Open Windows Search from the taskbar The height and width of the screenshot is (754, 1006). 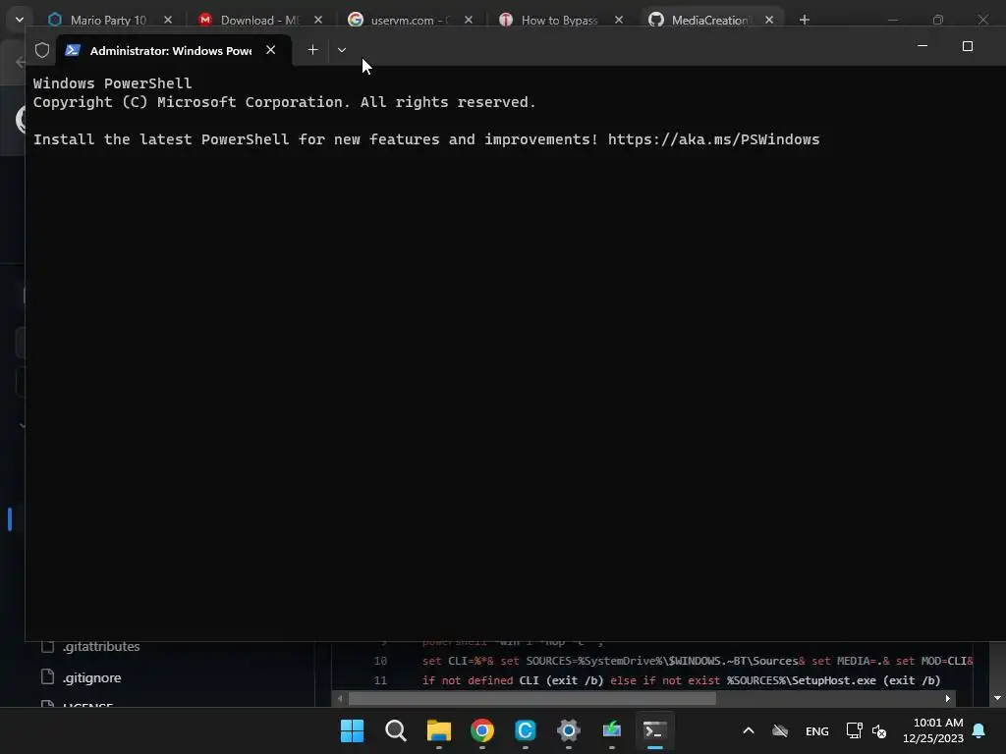[x=395, y=730]
